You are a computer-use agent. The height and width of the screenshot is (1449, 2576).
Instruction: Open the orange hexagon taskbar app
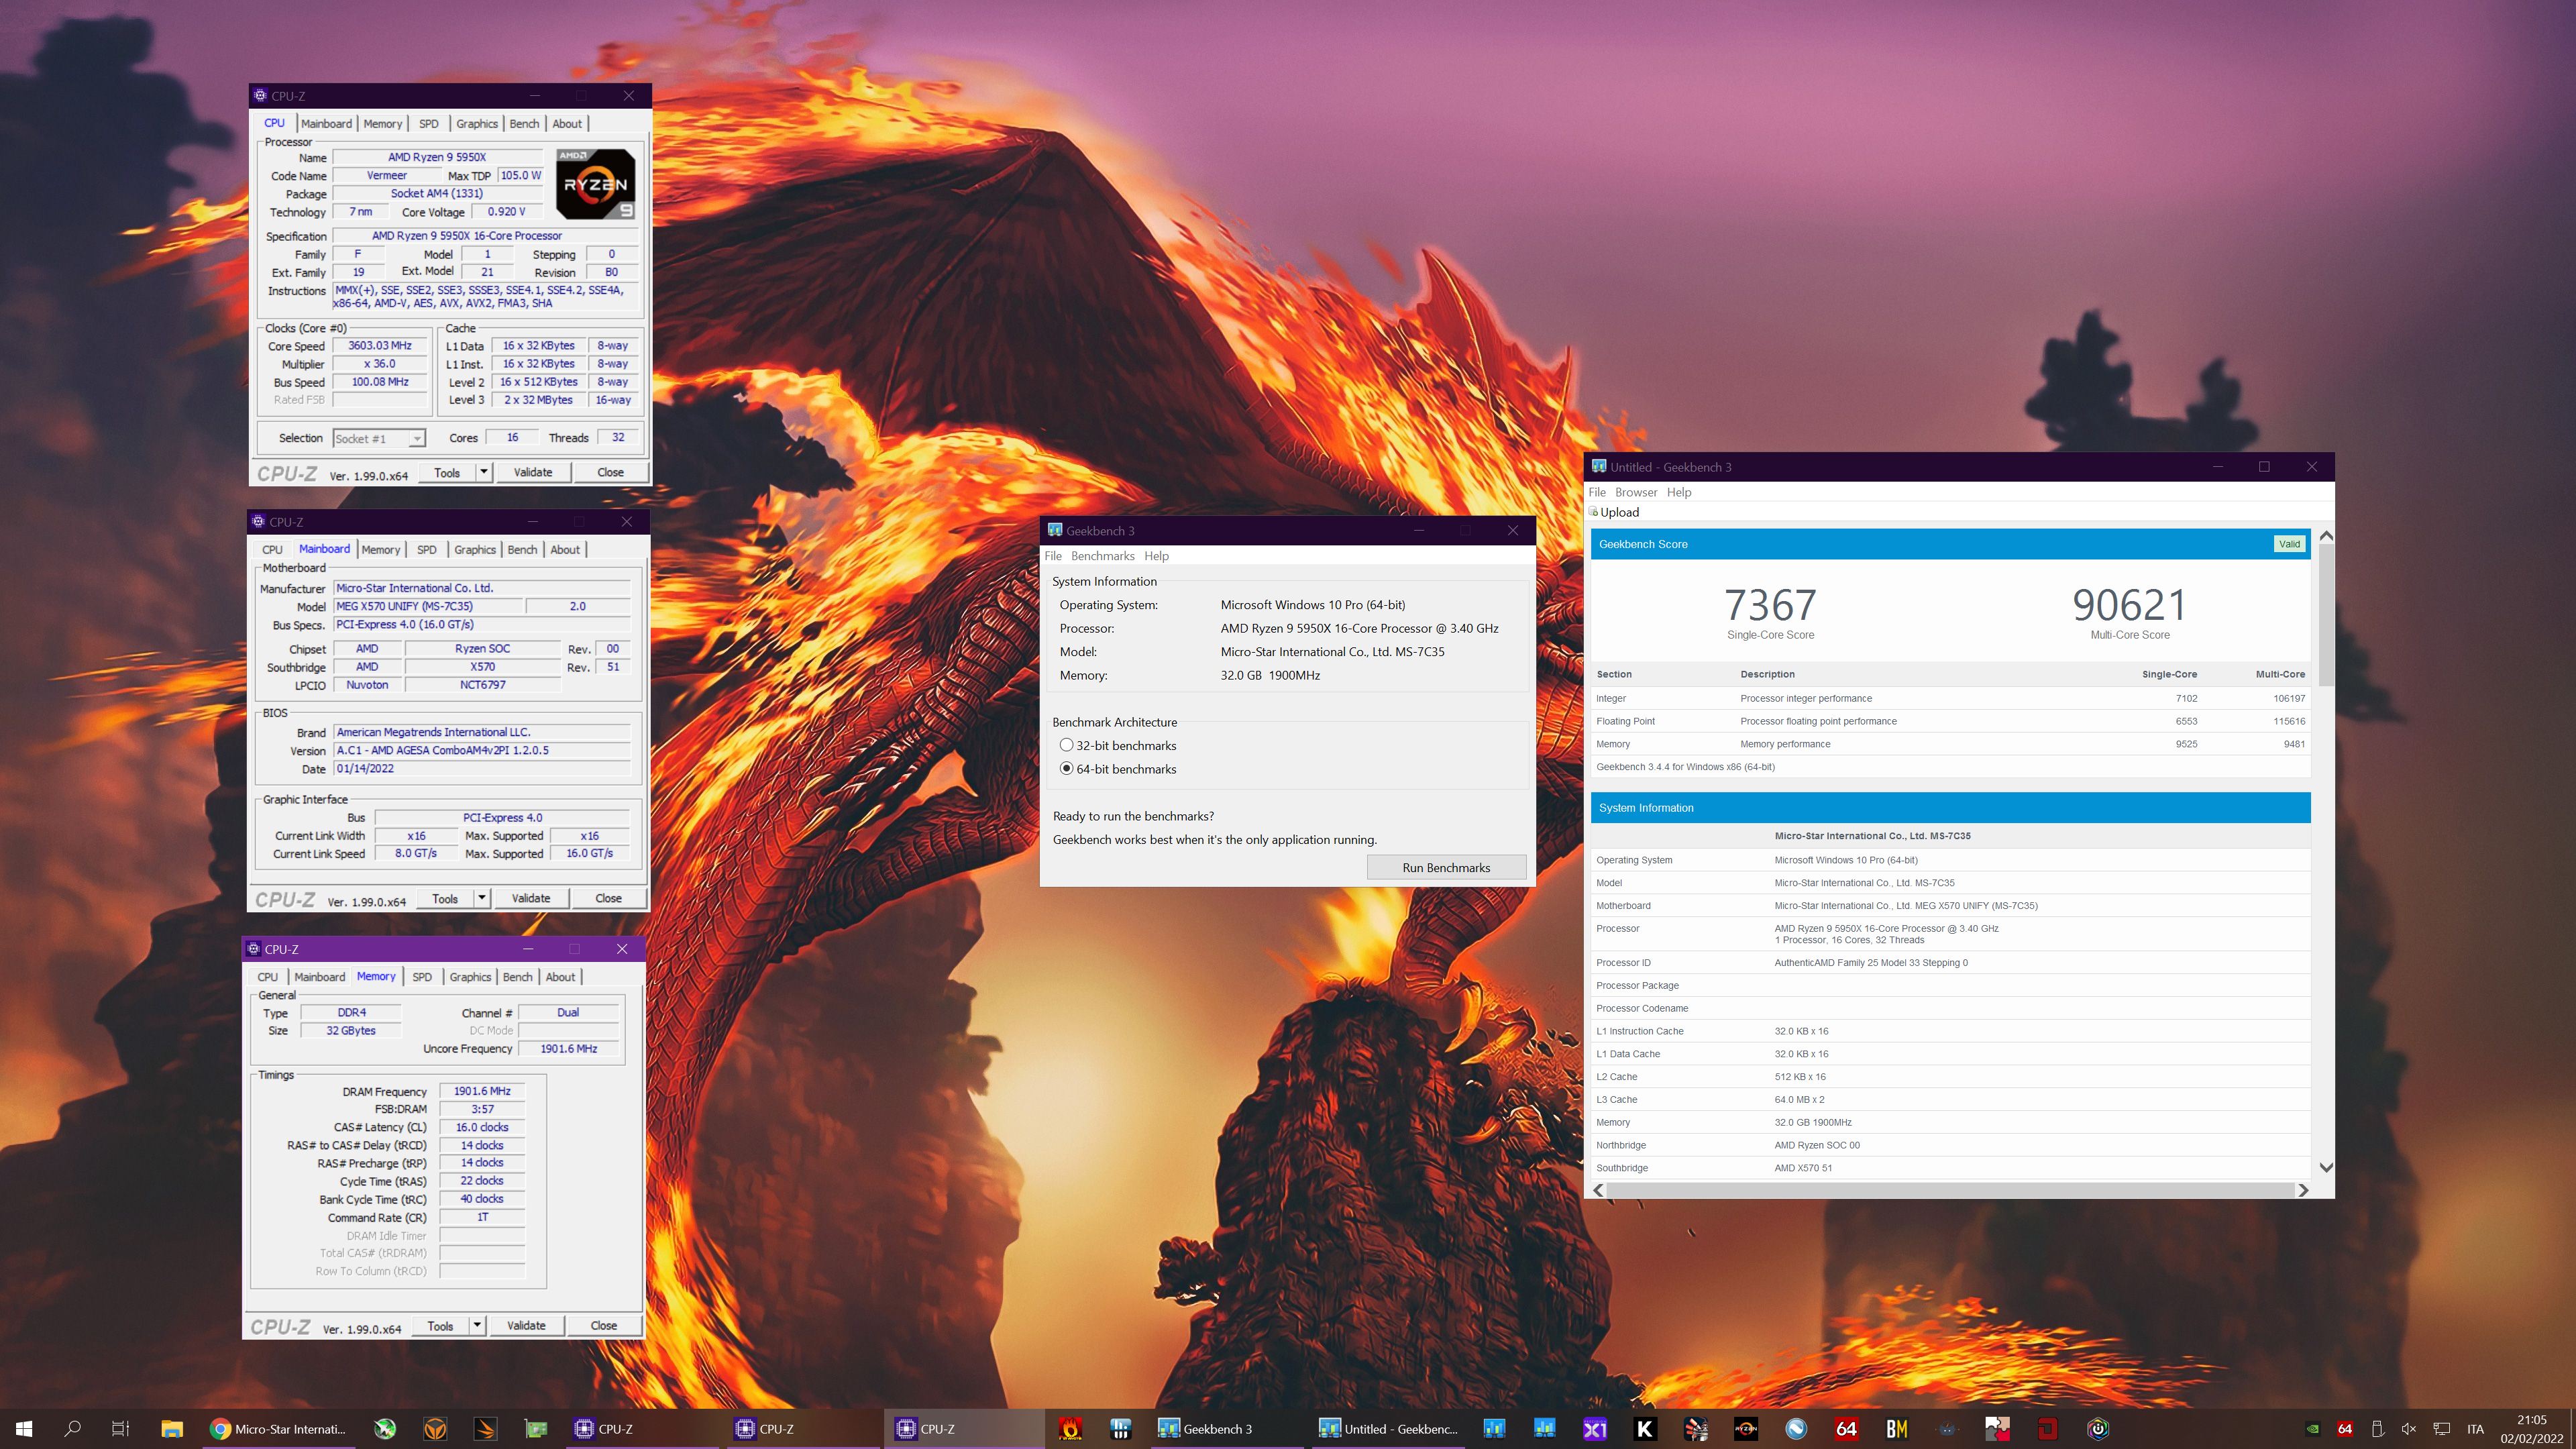click(x=435, y=1429)
